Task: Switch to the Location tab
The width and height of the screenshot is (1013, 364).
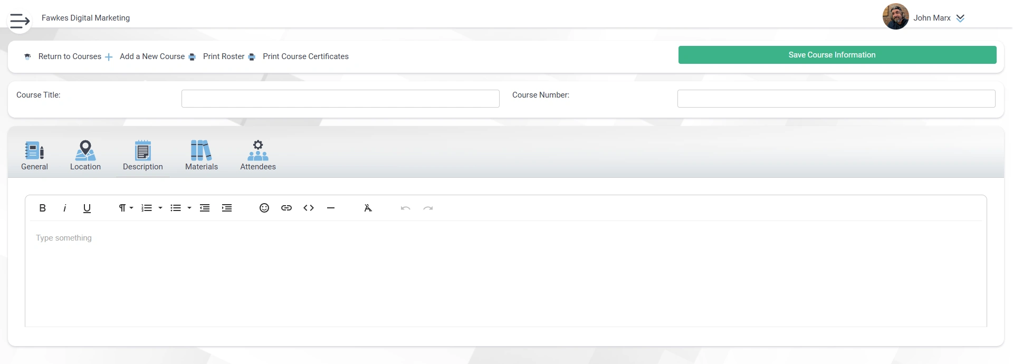Action: 85,156
